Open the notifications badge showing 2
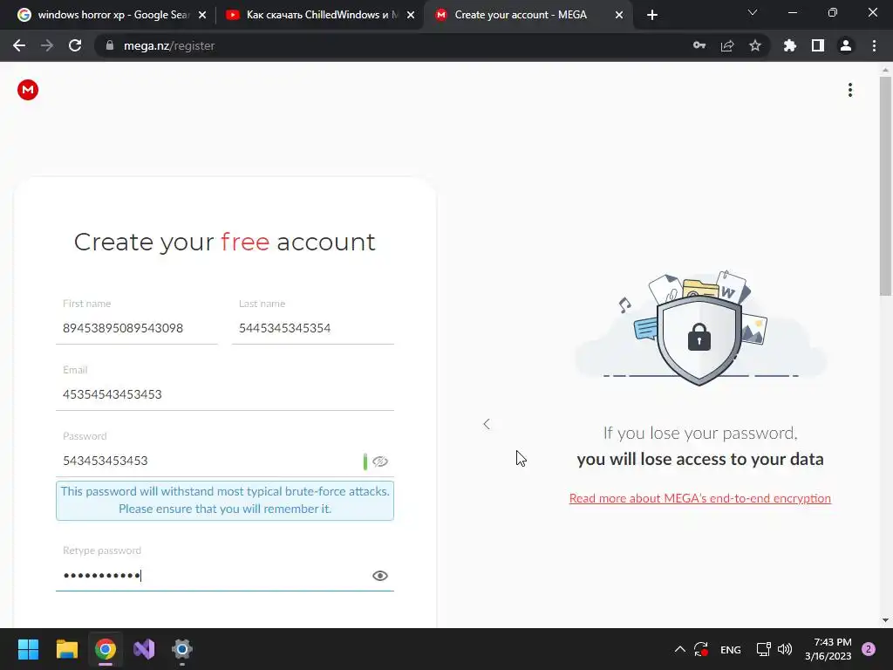Screen dimensions: 893x670 868,649
